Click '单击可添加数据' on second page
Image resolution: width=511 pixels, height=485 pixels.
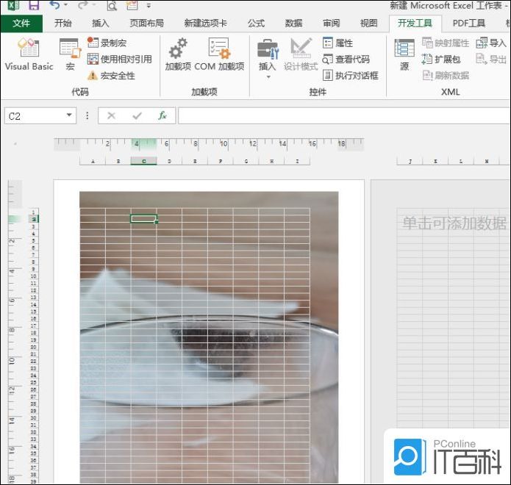tap(454, 223)
